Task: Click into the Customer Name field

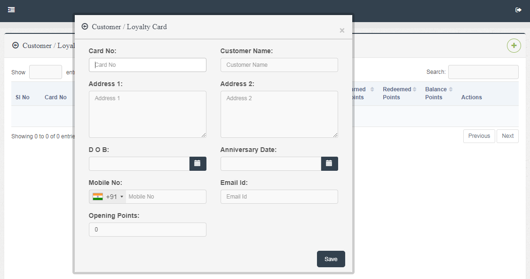Action: pos(279,65)
